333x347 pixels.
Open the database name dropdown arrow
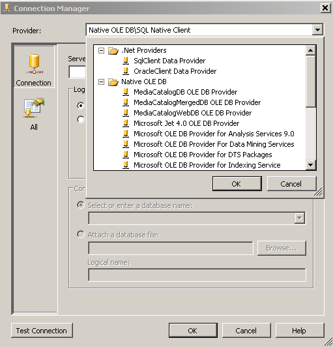tap(300, 218)
